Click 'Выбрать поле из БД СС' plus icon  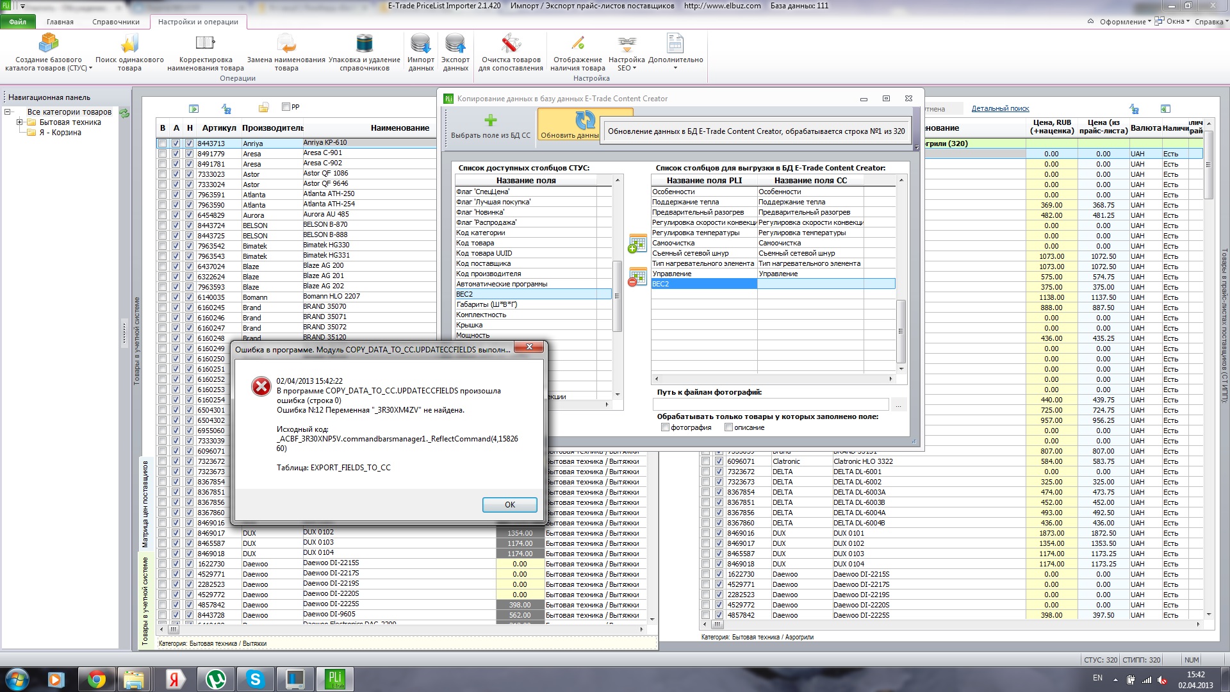pyautogui.click(x=491, y=120)
